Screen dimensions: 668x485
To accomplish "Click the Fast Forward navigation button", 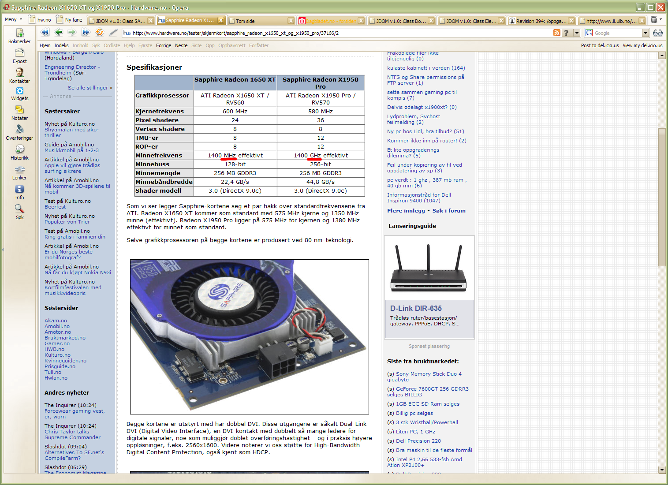I will click(x=86, y=32).
